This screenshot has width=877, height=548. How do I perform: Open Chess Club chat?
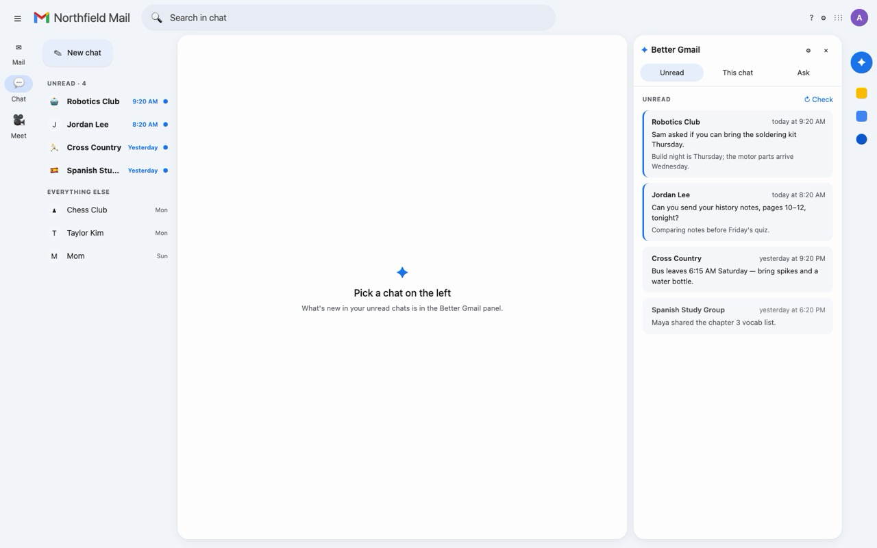(x=108, y=210)
